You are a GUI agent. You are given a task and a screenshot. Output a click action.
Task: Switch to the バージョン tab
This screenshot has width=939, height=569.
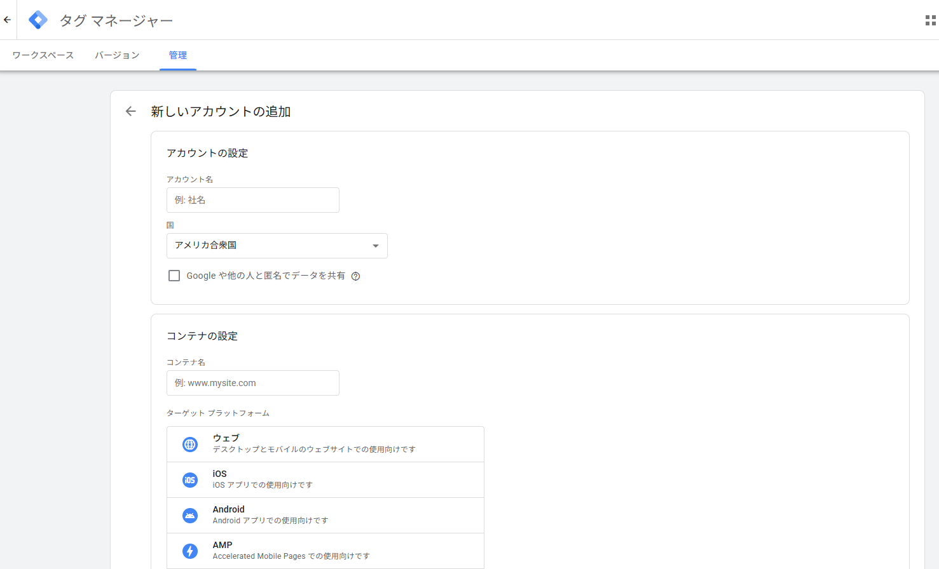117,55
